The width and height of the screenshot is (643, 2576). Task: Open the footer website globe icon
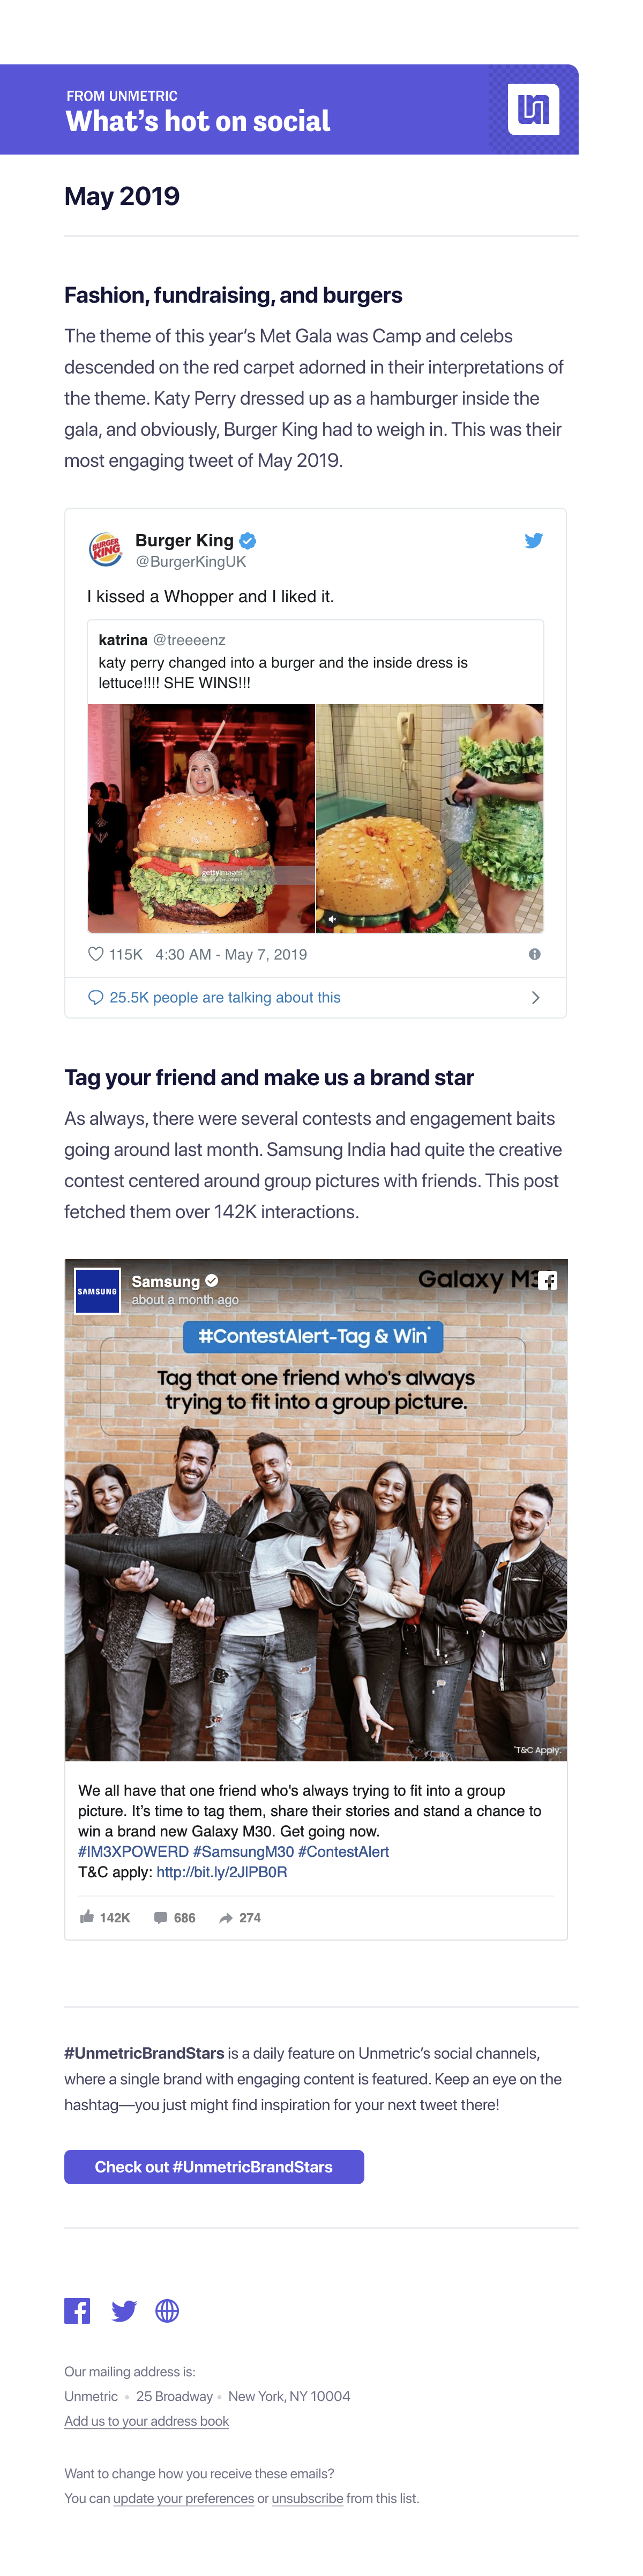[x=168, y=2311]
